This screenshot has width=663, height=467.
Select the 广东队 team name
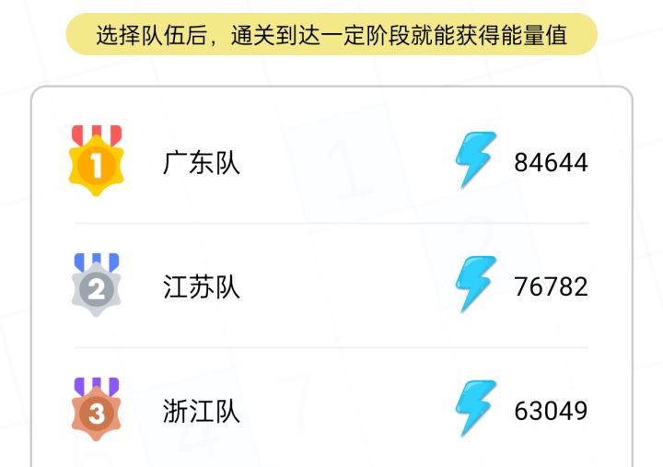[x=202, y=163]
